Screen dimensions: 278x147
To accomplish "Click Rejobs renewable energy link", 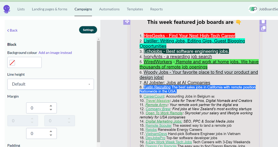I will [x=151, y=130].
